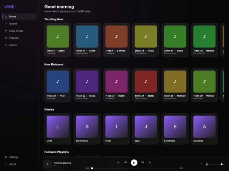This screenshot has width=229, height=171.
Task: Click 'Track 3 — Glass' title text
Action: [56, 51]
